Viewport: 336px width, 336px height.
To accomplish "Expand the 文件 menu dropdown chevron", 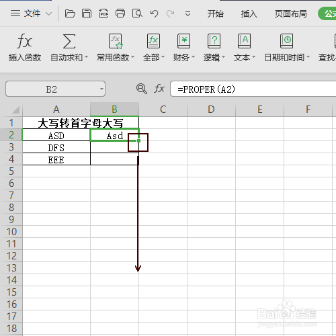I will click(x=48, y=14).
